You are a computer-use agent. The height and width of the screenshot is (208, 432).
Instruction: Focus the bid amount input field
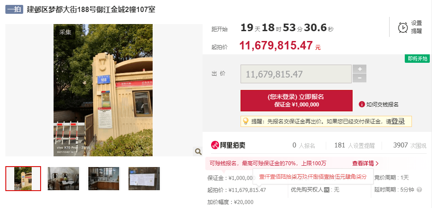click(296, 74)
